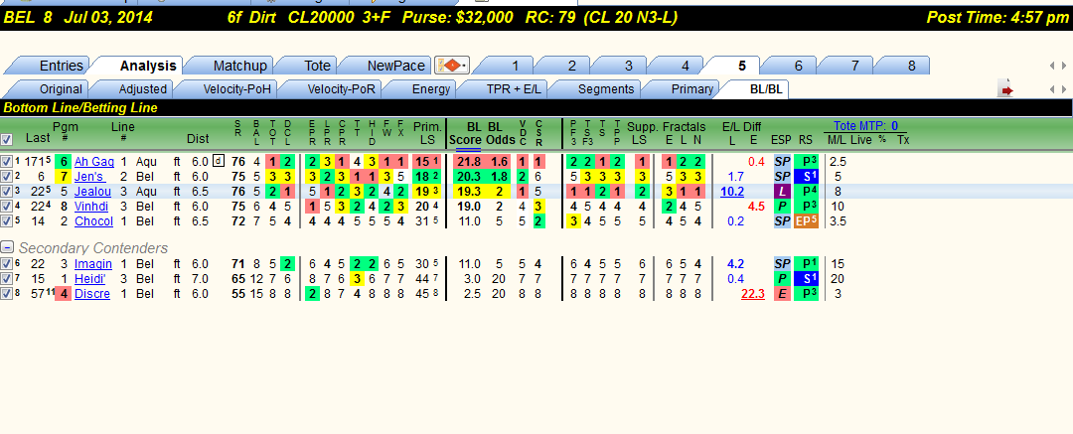Toggle checkbox for Jealou row
This screenshot has width=1073, height=434.
(x=6, y=192)
